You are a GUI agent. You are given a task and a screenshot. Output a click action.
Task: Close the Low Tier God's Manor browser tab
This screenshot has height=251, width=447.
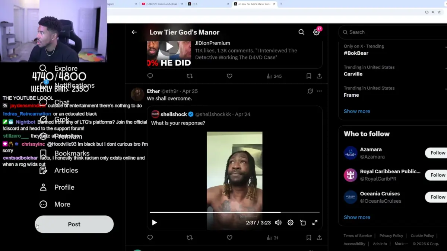[x=274, y=4]
